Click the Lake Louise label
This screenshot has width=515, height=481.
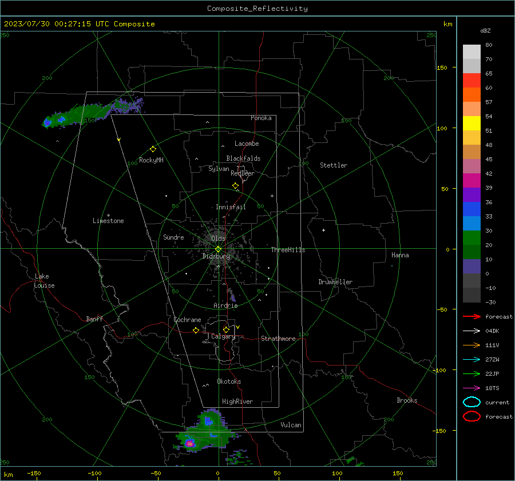(x=44, y=281)
